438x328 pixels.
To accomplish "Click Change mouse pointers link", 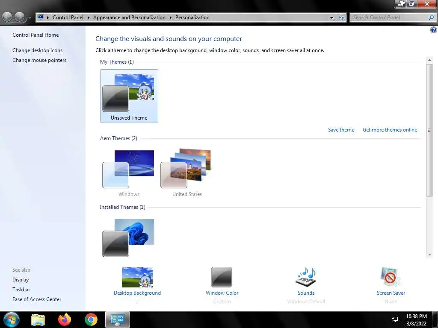I will [39, 60].
